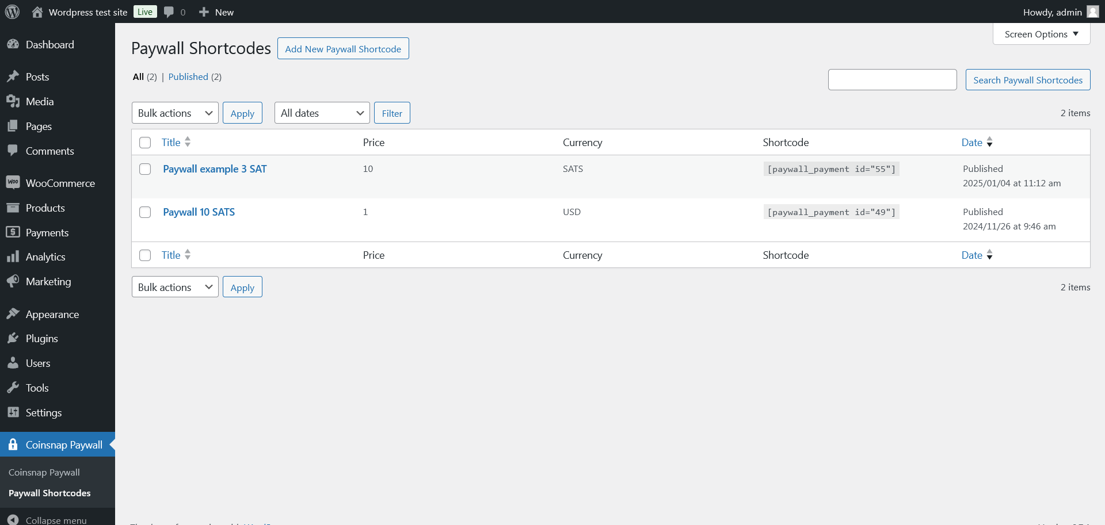This screenshot has width=1105, height=525.
Task: Open the Bulk actions dropdown
Action: pos(174,113)
